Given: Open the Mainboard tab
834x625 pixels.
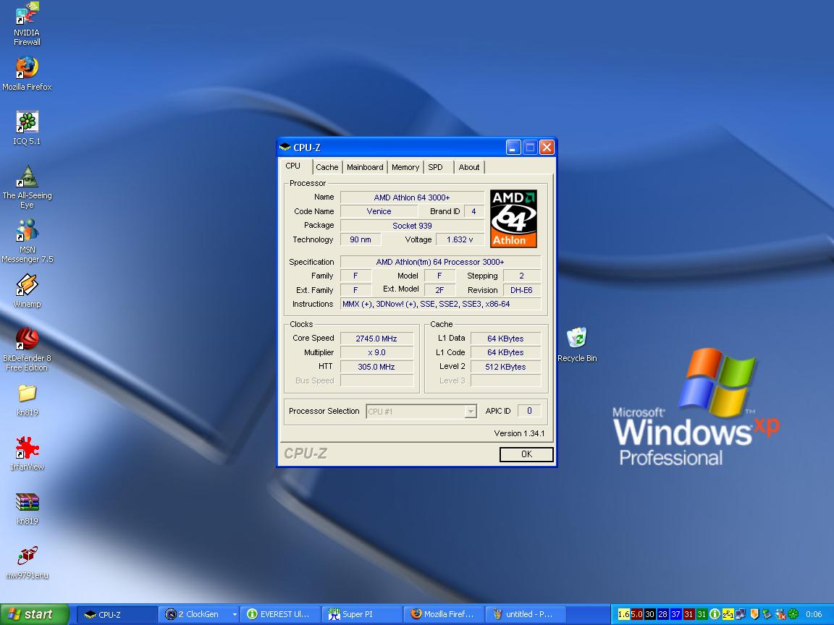Looking at the screenshot, I should pyautogui.click(x=365, y=167).
